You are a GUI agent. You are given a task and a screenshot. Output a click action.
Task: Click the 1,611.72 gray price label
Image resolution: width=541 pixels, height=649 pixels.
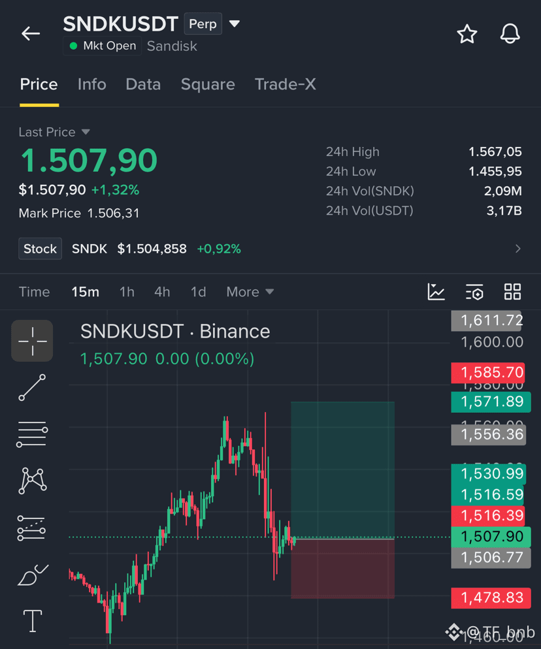point(487,321)
